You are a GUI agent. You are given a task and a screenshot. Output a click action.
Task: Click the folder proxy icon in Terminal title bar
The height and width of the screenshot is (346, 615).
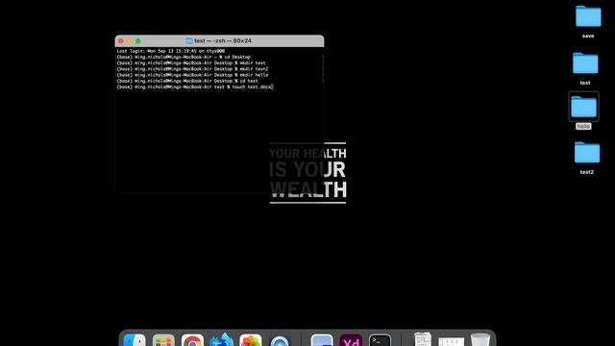(189, 40)
